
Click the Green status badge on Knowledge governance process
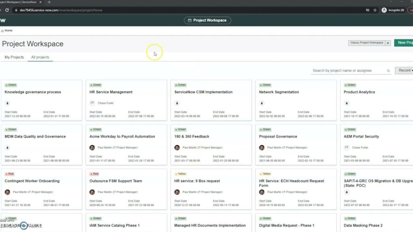[11, 85]
